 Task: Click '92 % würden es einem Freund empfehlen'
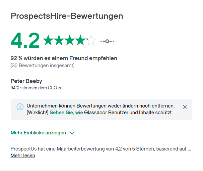coord(64,58)
